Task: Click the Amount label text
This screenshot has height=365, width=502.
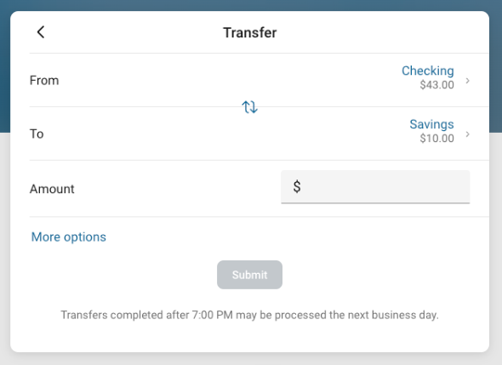Action: point(52,189)
